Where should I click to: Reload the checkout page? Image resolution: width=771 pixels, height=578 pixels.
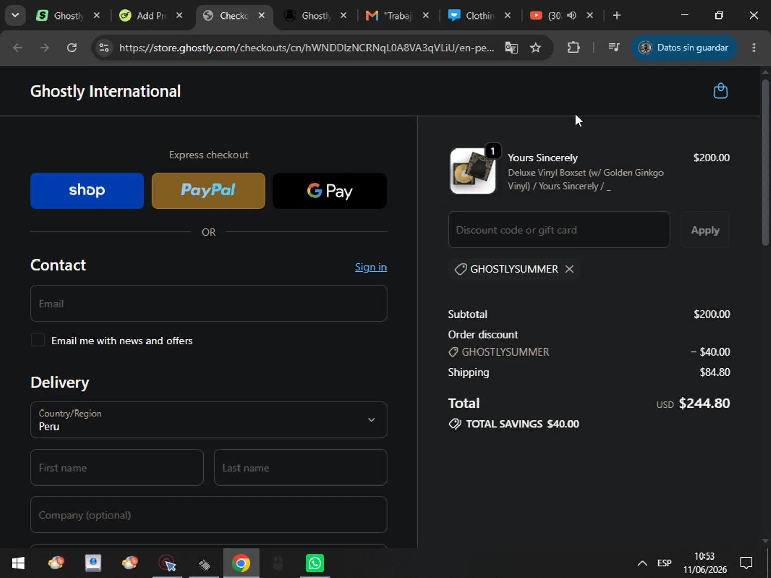(x=72, y=48)
